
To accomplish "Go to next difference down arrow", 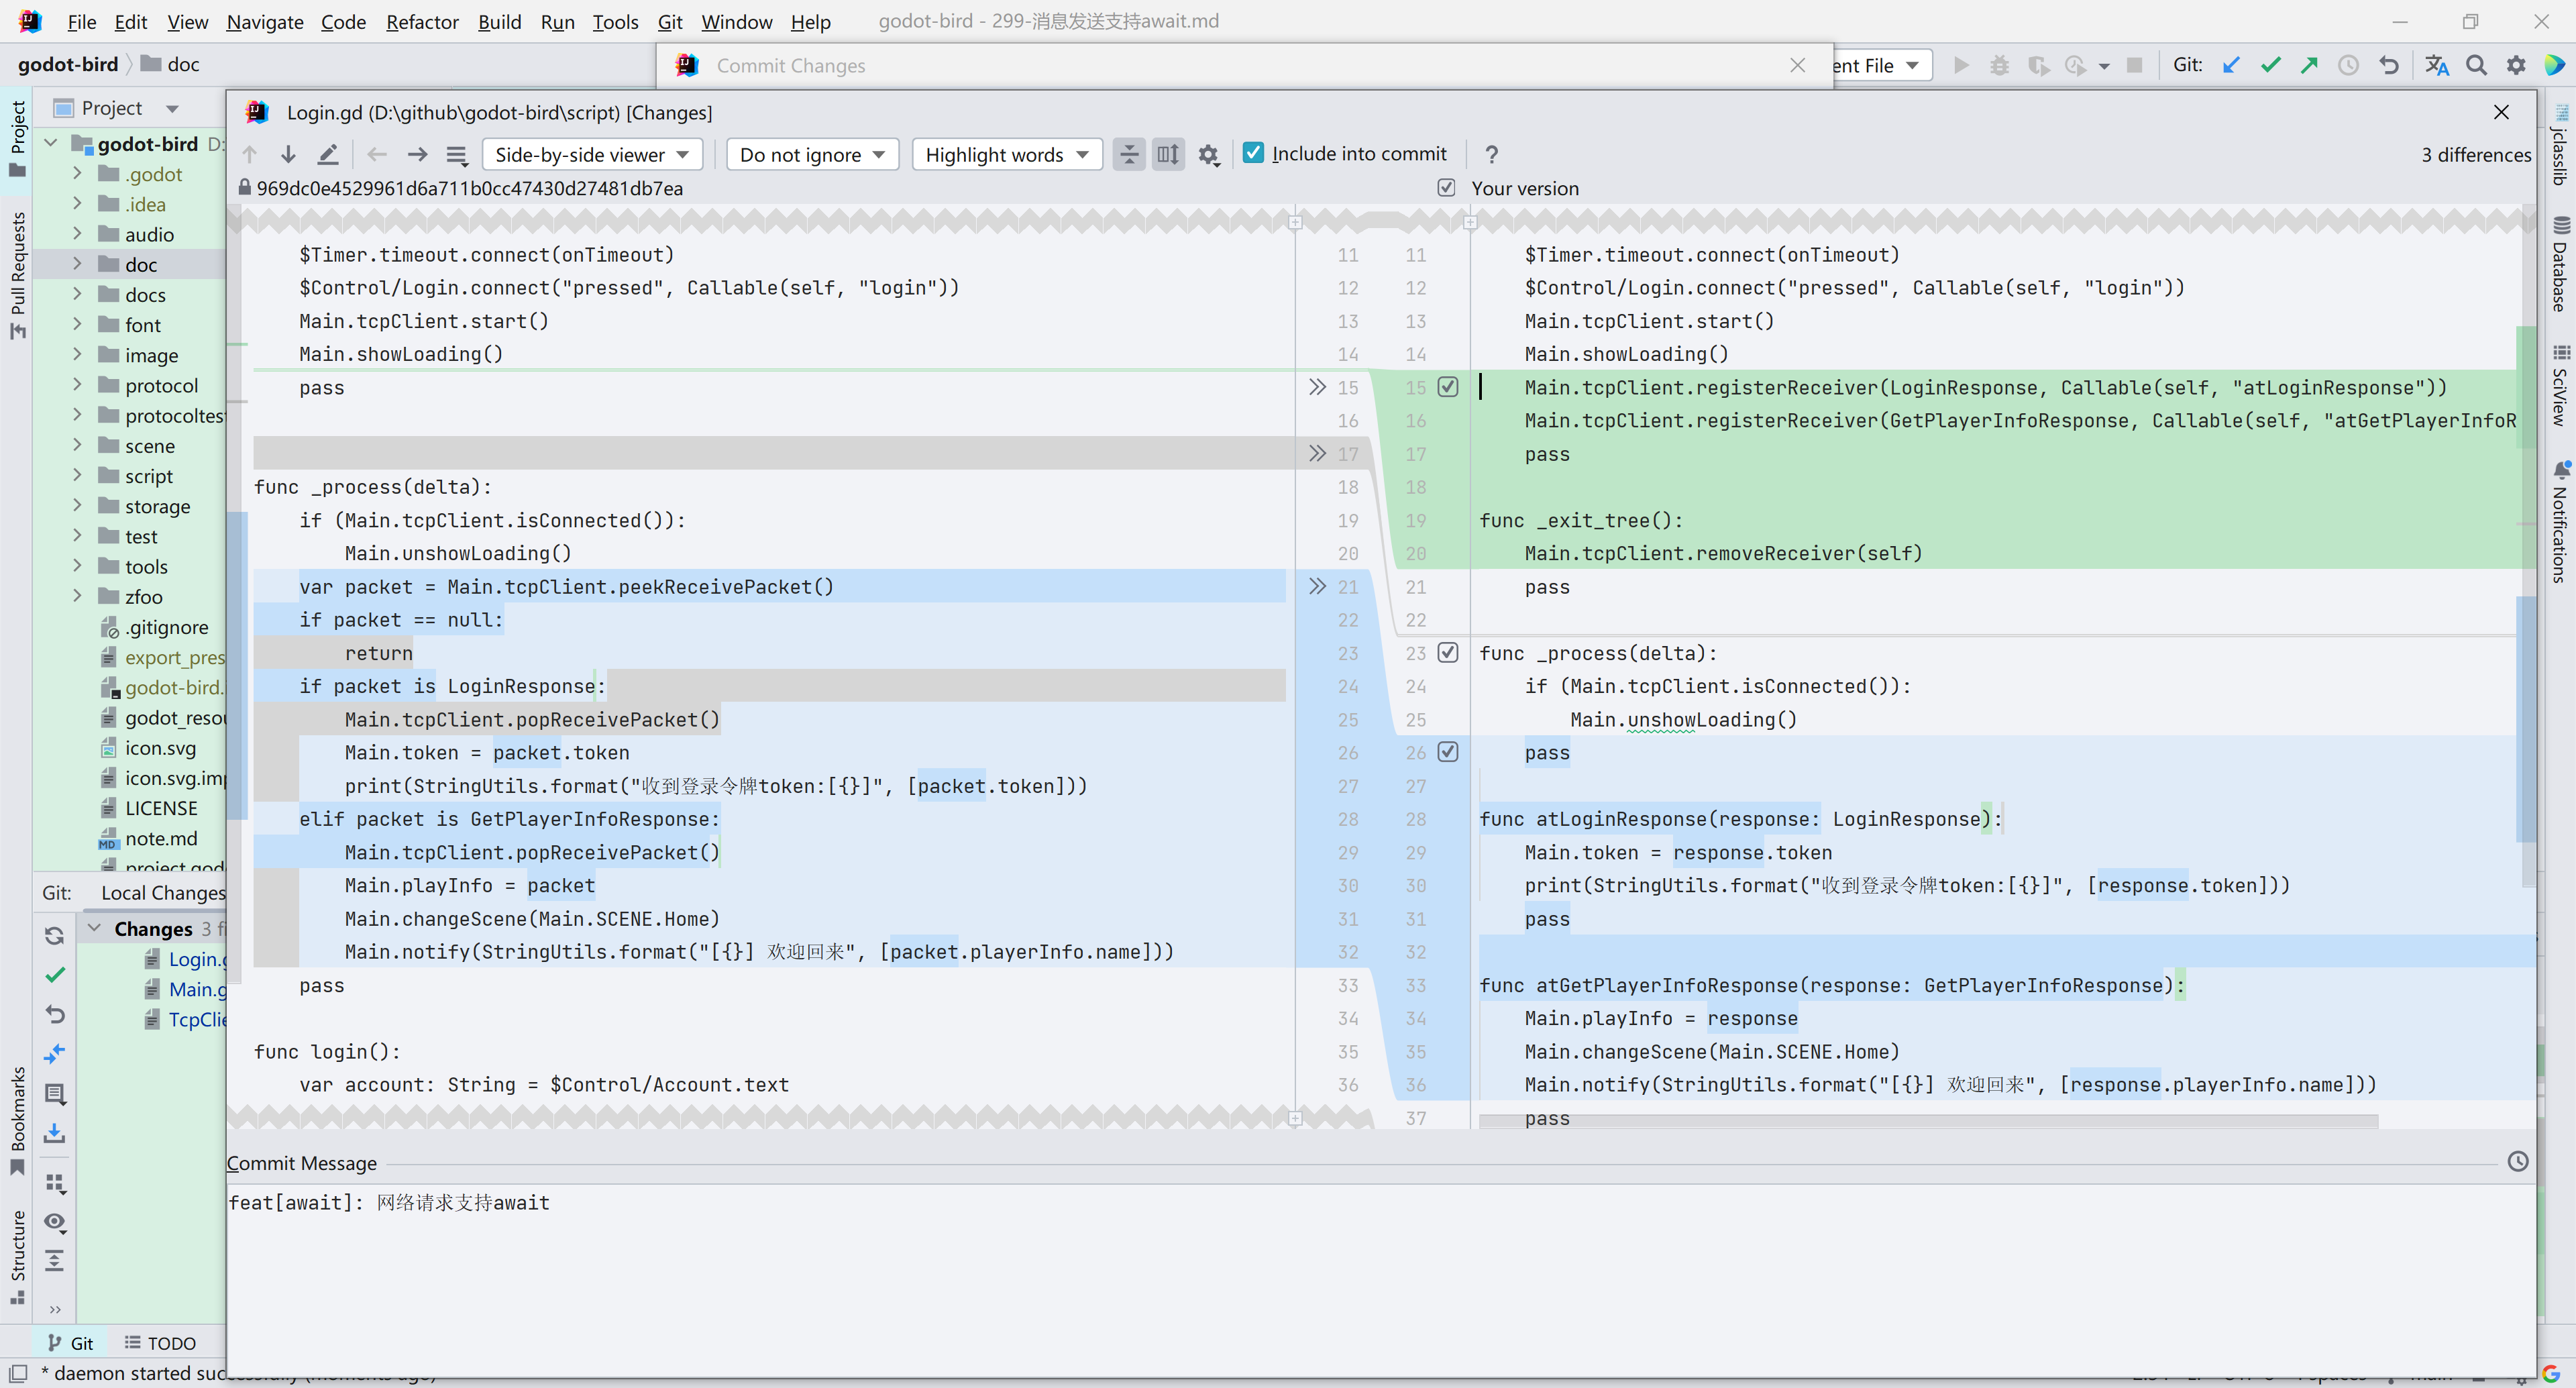I will point(288,154).
